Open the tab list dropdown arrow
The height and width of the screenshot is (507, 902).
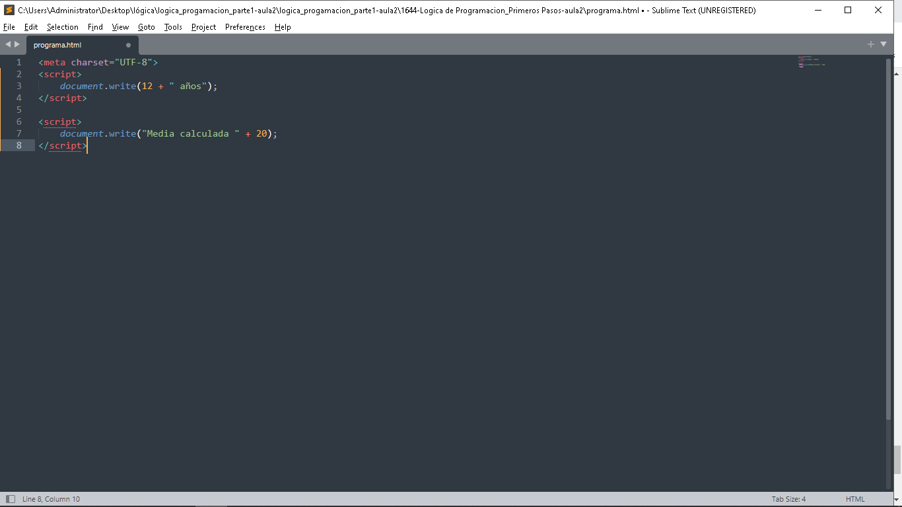click(x=884, y=44)
